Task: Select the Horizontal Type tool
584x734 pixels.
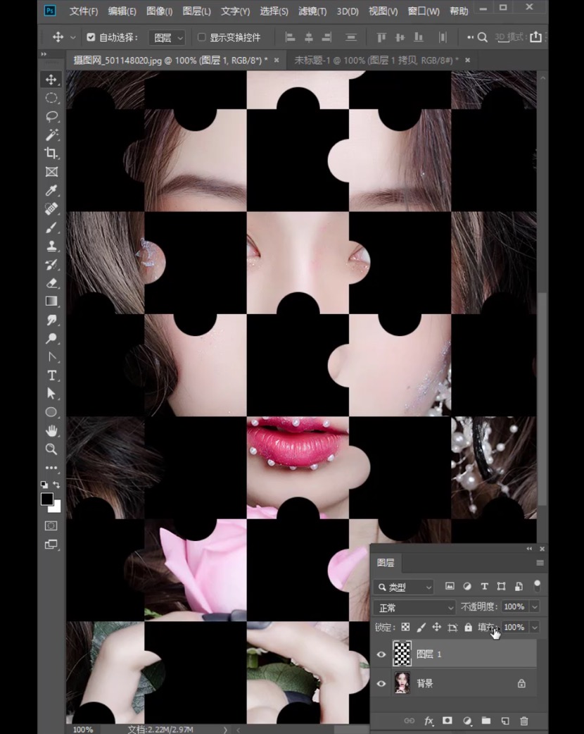Action: click(51, 375)
